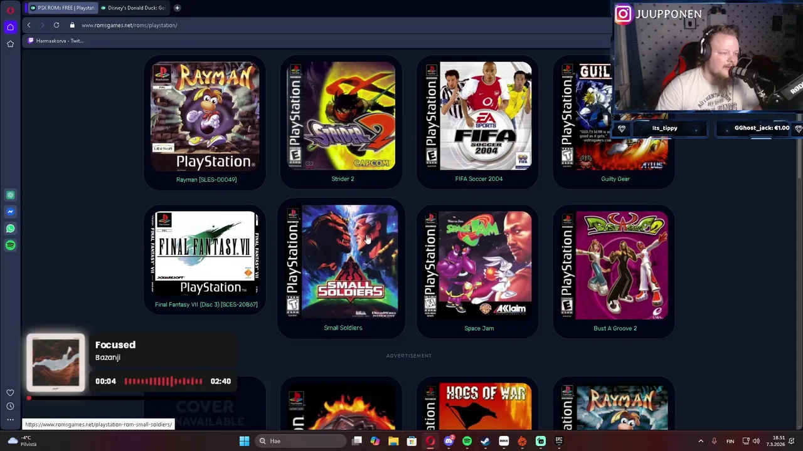Show hidden system tray icons

click(x=701, y=441)
